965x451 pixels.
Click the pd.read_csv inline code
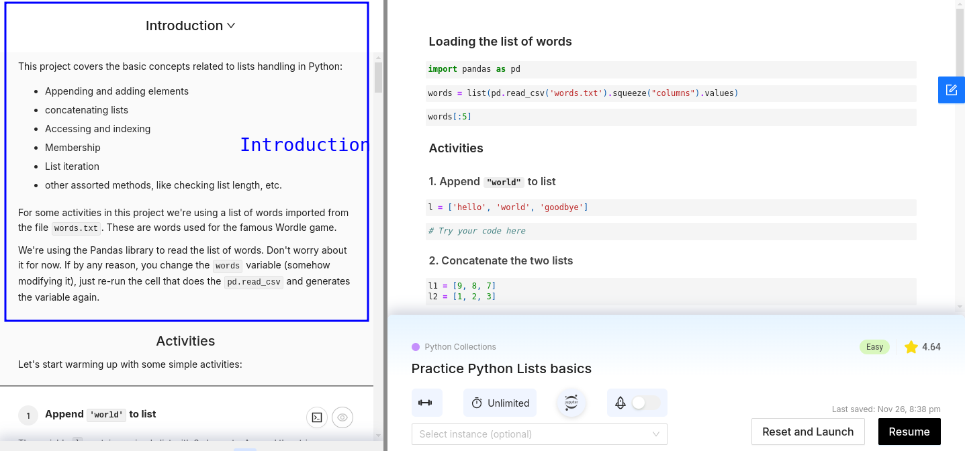coord(254,282)
